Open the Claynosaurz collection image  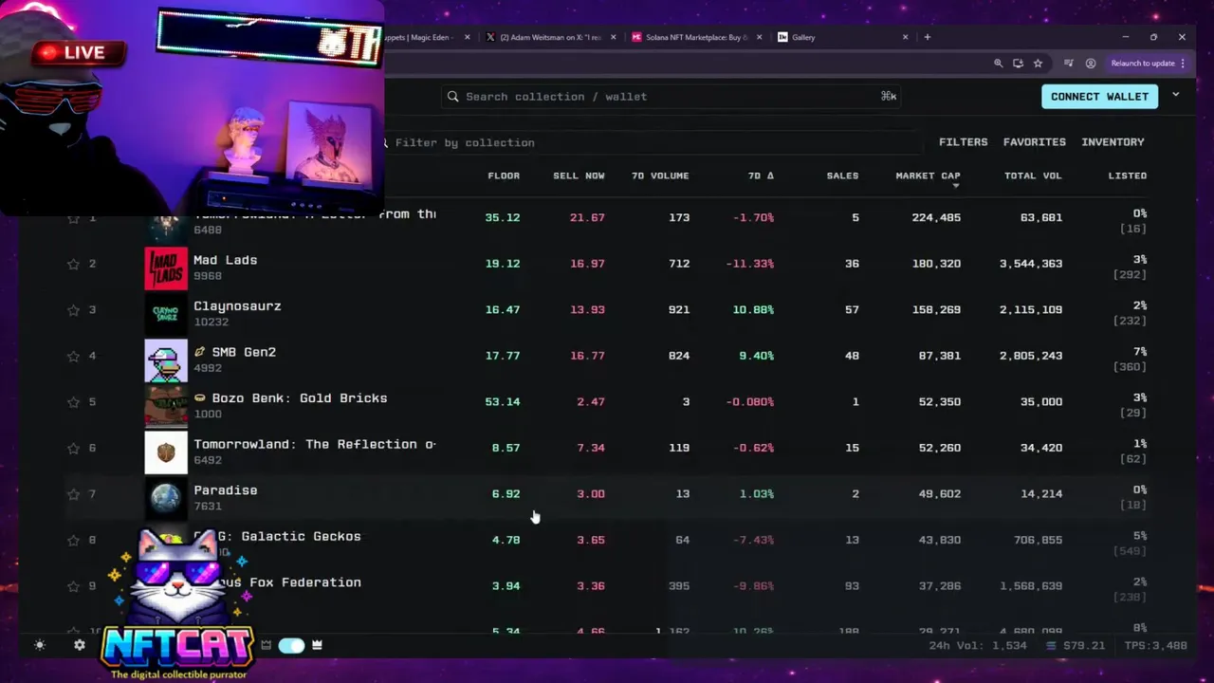pos(166,314)
